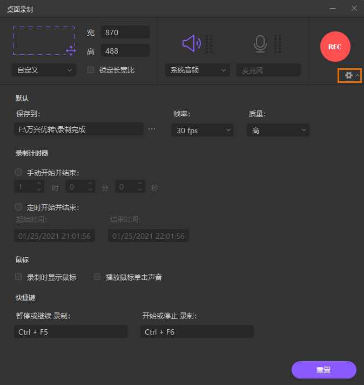Click the 鼠标 section heading

[22, 259]
